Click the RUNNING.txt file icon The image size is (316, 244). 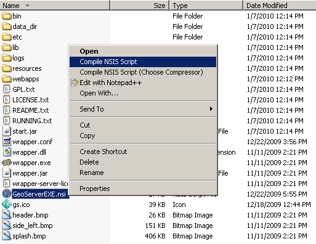click(x=7, y=121)
